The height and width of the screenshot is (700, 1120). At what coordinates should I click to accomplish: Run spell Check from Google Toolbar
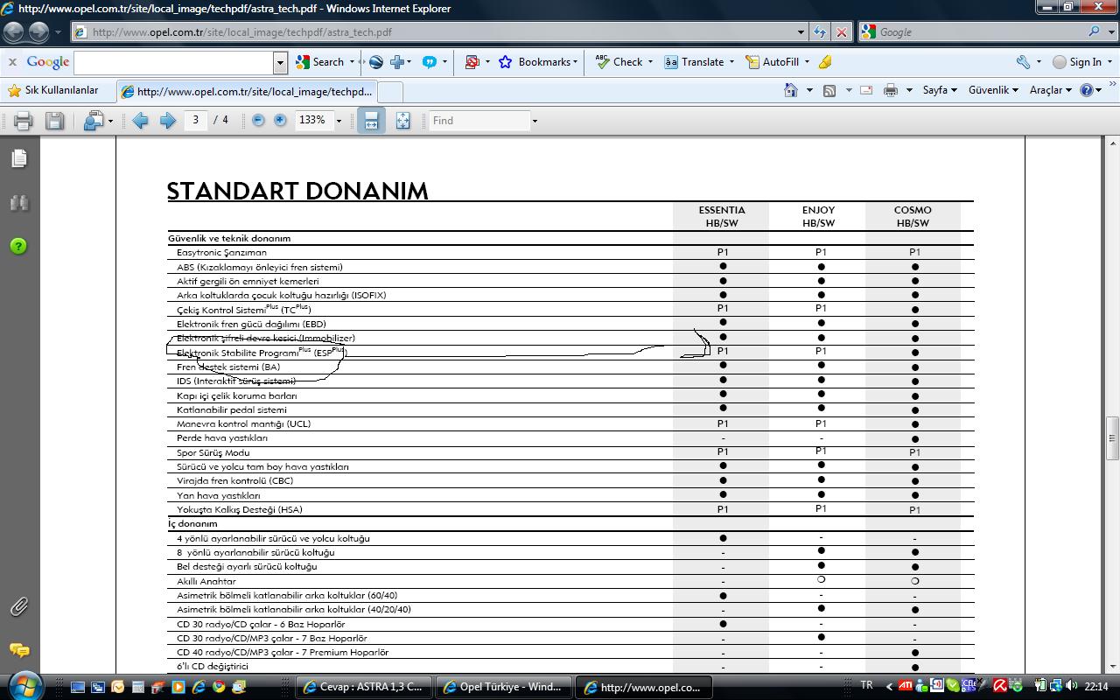619,62
